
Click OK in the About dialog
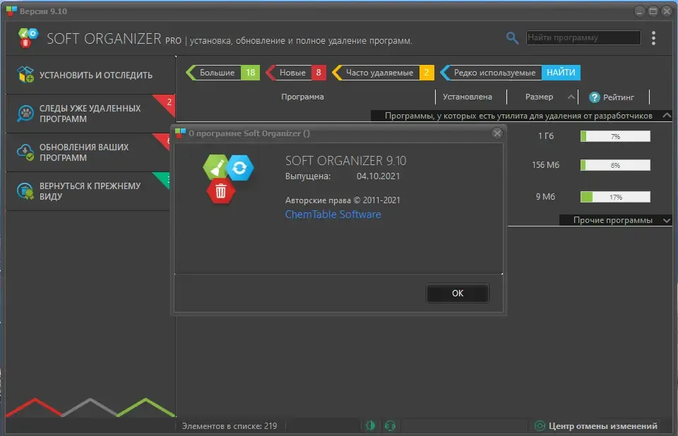tap(458, 293)
